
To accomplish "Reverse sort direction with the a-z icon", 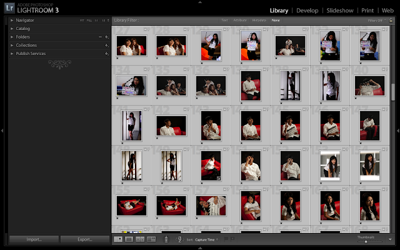I will [179, 239].
